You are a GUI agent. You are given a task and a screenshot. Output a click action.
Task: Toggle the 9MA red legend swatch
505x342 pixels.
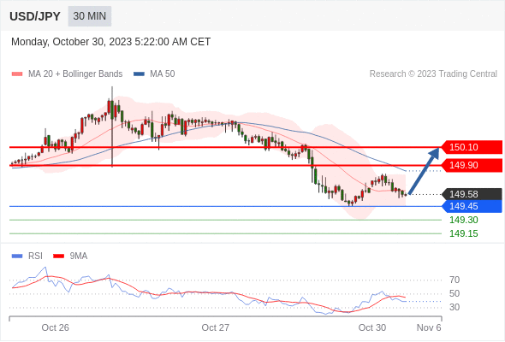coord(58,256)
